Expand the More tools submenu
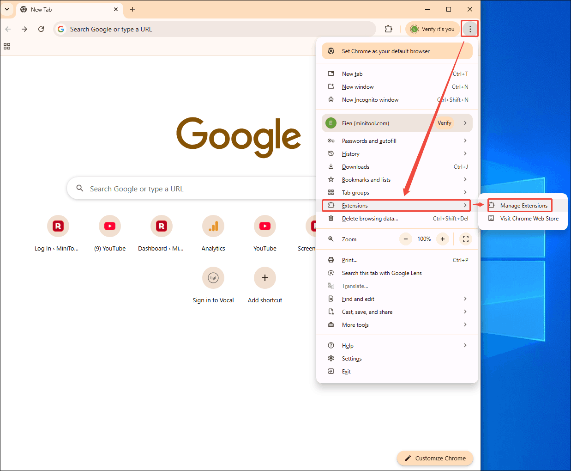This screenshot has width=571, height=471. [x=355, y=324]
